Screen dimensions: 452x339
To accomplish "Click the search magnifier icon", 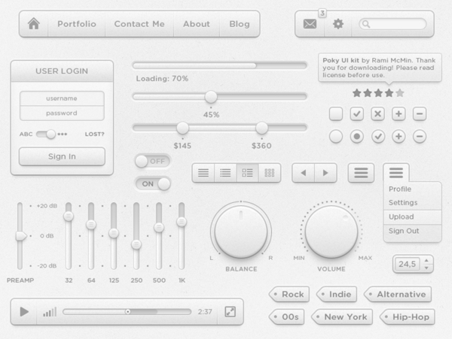I will point(366,24).
